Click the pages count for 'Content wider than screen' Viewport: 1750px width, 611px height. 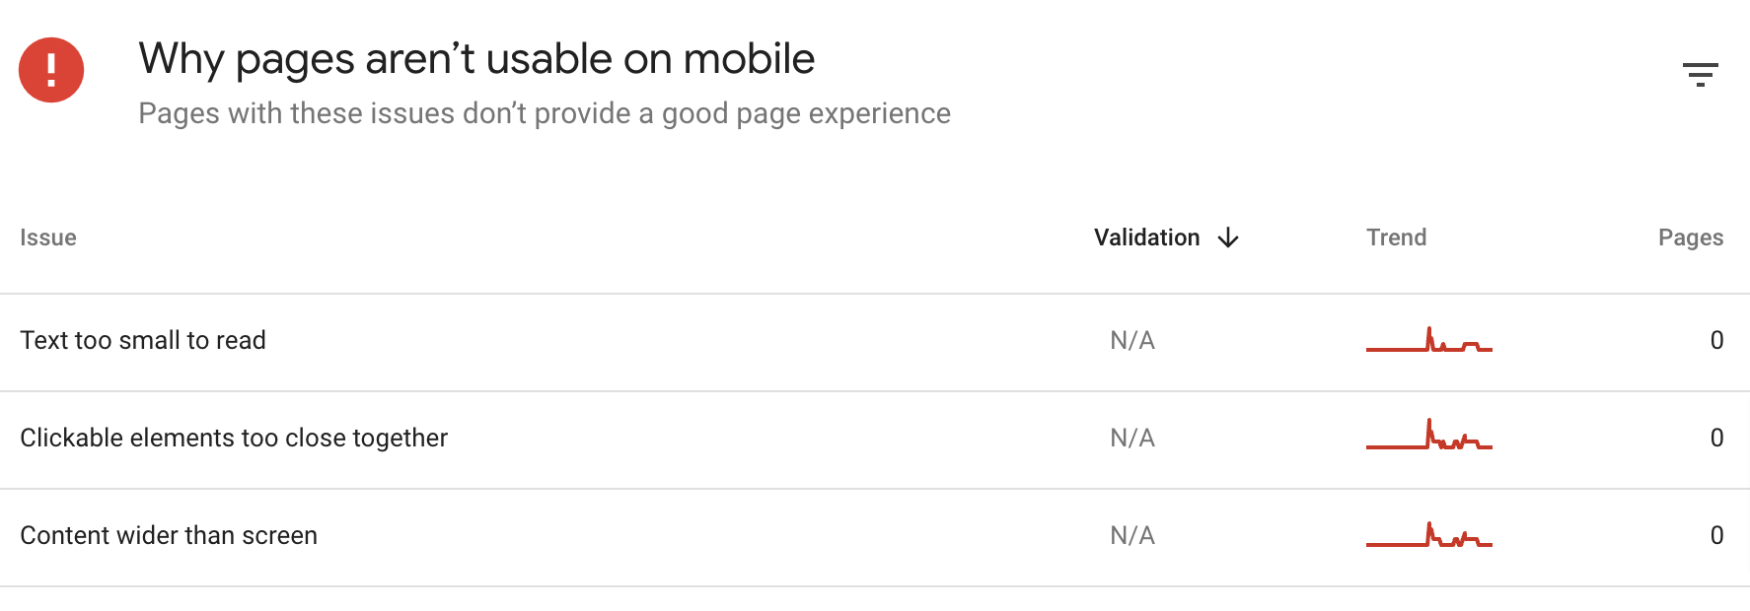(1716, 535)
